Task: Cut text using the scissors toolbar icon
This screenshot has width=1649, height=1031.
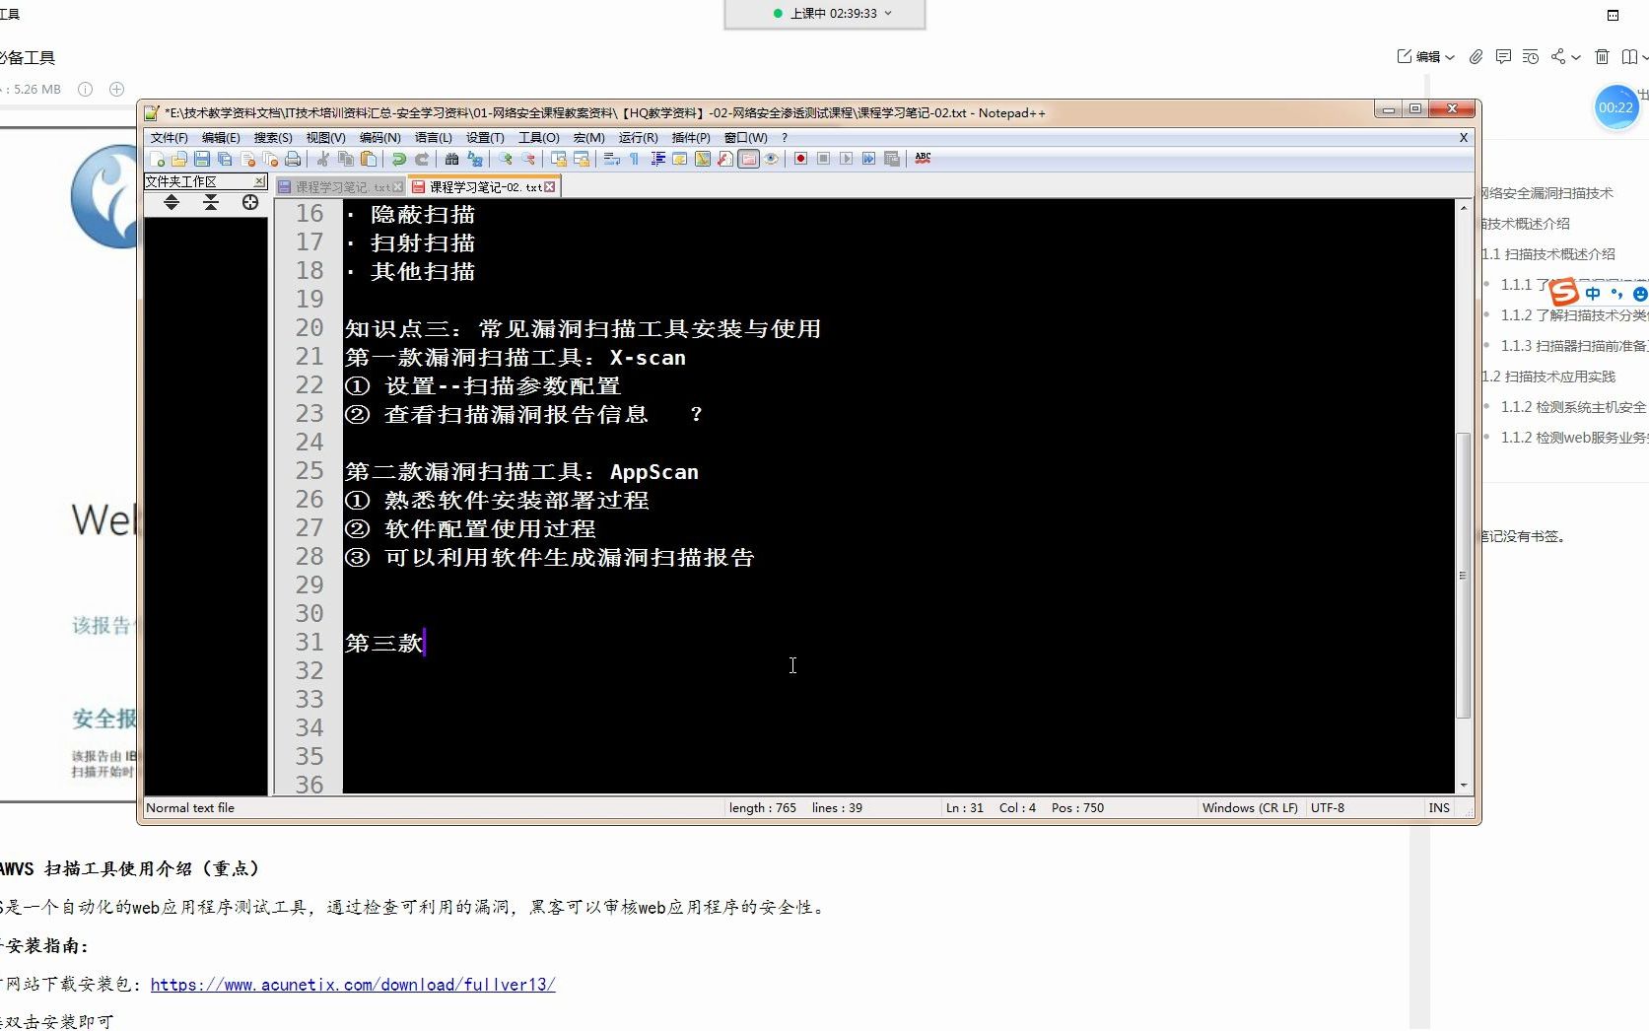Action: (325, 159)
